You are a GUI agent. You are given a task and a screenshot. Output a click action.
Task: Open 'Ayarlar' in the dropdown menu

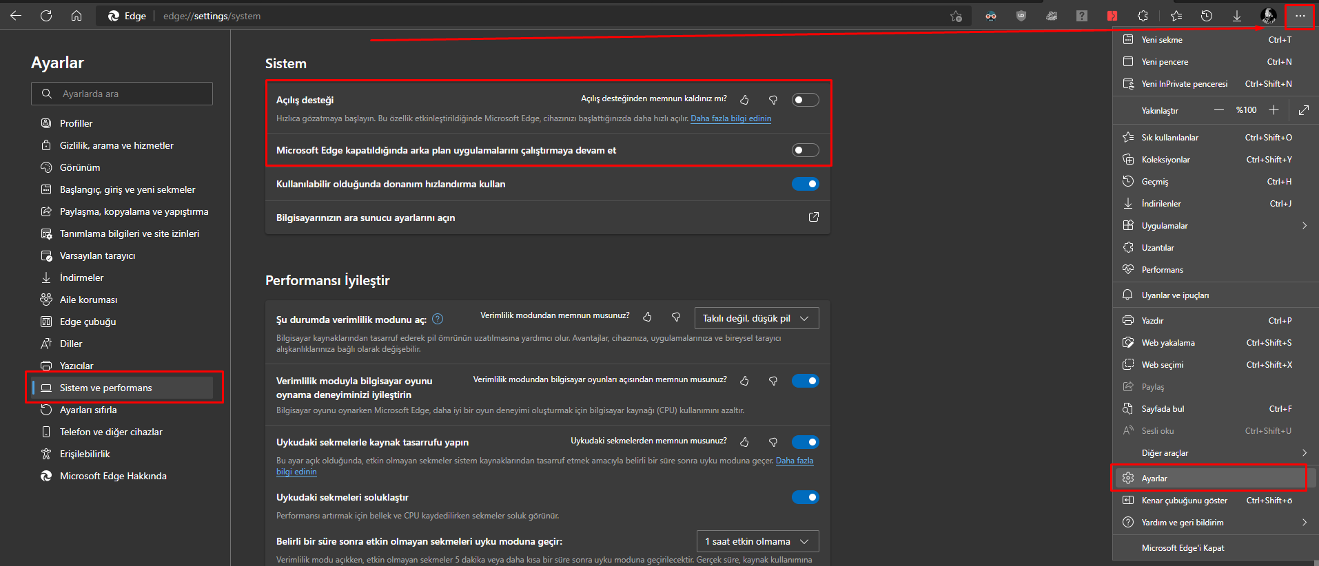[x=1216, y=479]
